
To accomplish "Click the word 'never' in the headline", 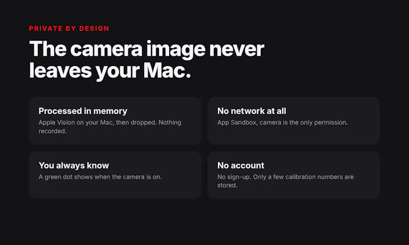I will coord(237,50).
